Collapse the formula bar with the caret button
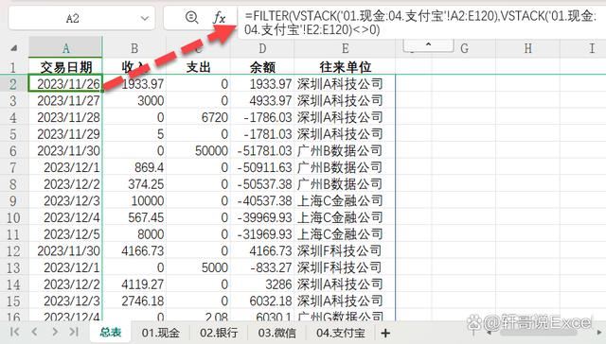The height and width of the screenshot is (344, 606). click(428, 45)
